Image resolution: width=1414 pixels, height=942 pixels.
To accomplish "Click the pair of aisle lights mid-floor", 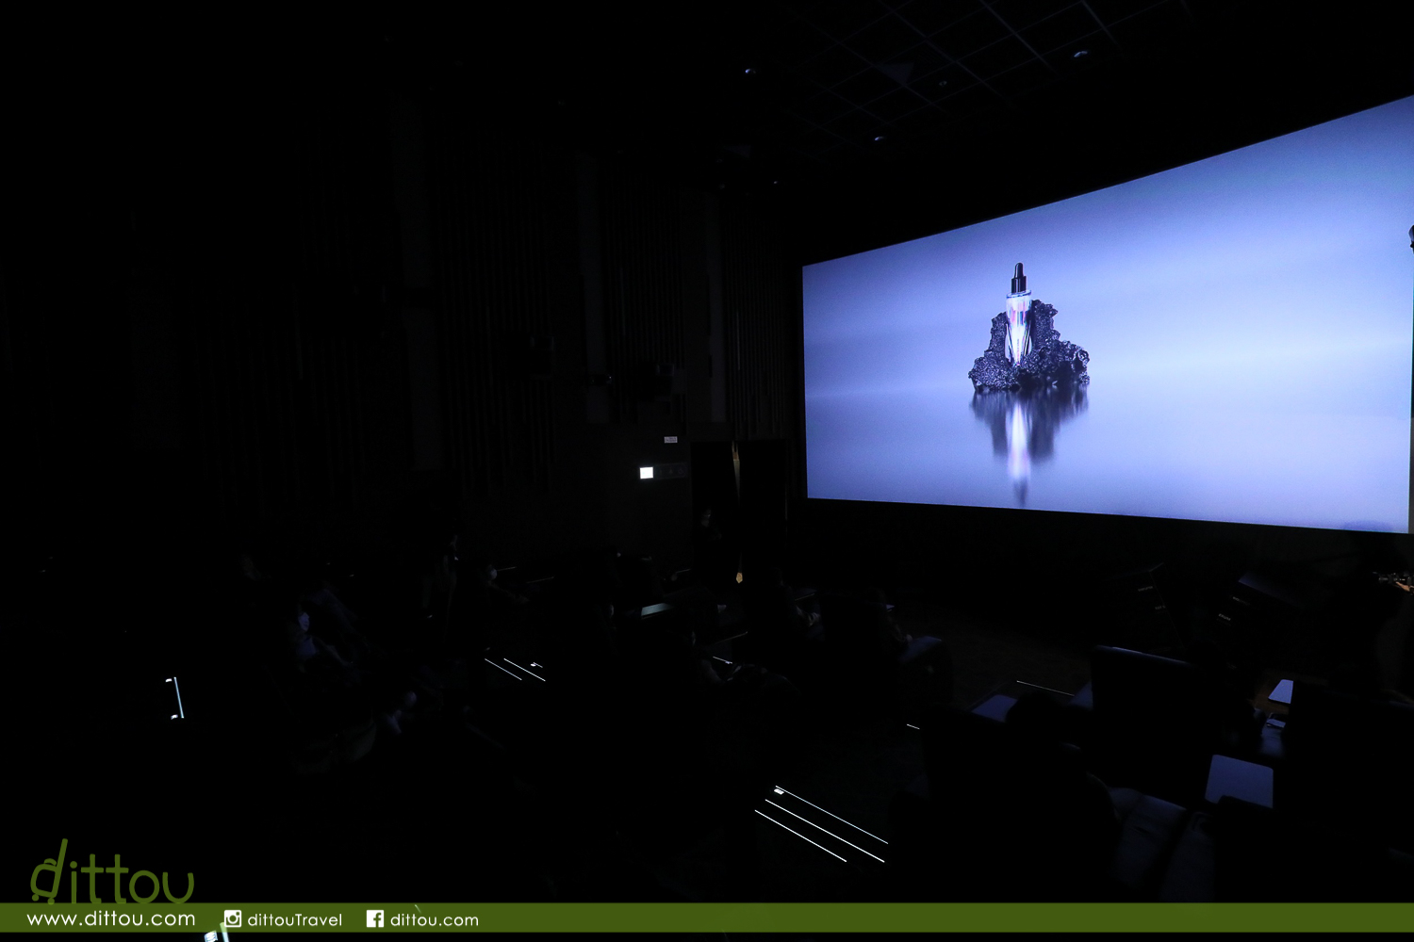I will pos(516,669).
